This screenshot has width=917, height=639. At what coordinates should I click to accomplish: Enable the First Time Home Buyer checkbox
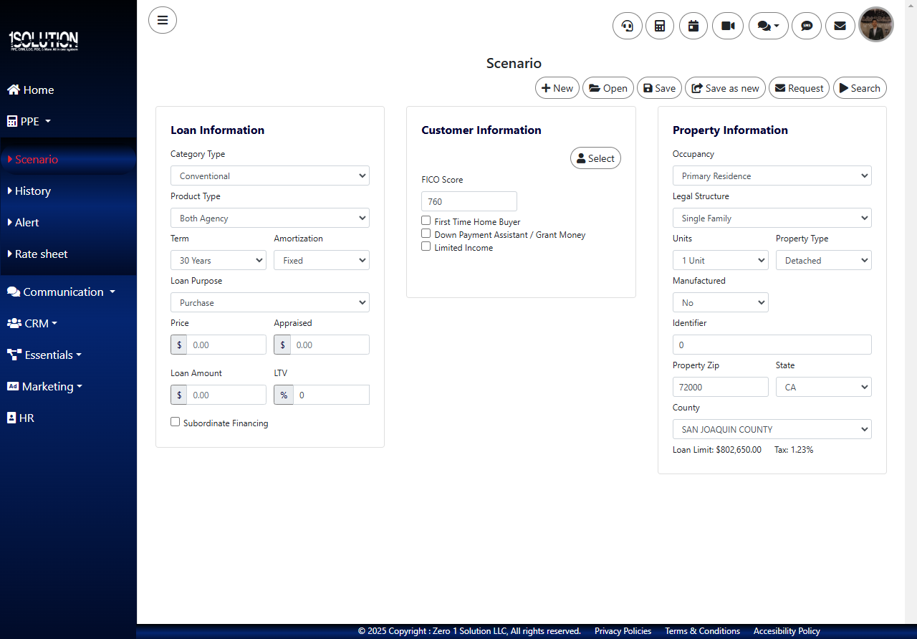[426, 221]
